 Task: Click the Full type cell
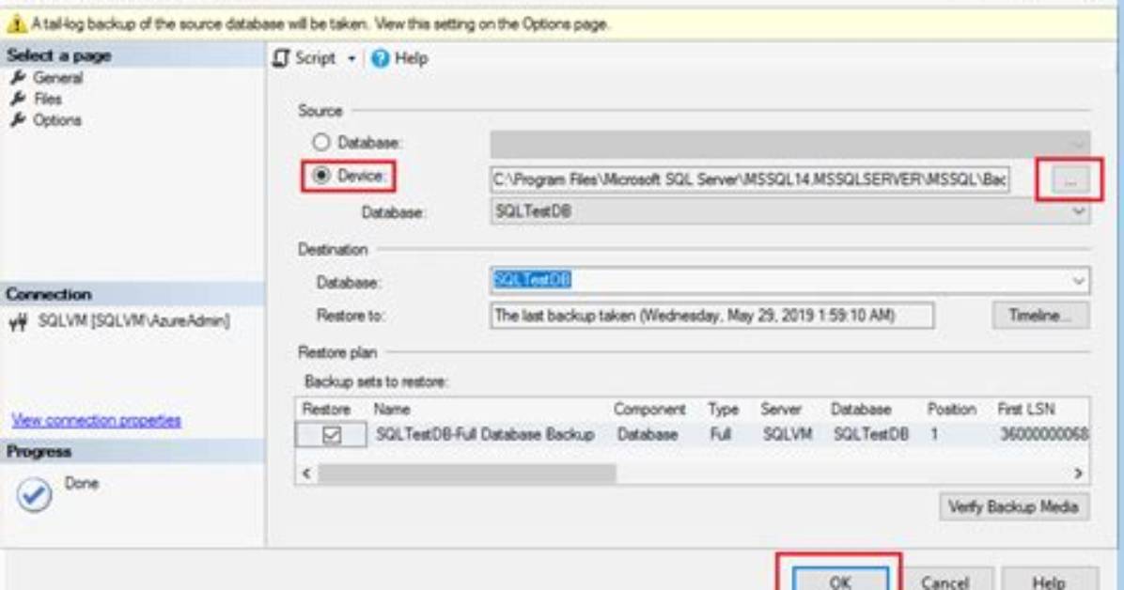[x=721, y=434]
